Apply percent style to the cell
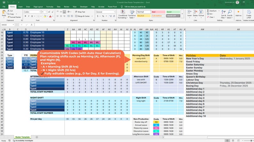This screenshot has height=142, width=254. pyautogui.click(x=103, y=16)
